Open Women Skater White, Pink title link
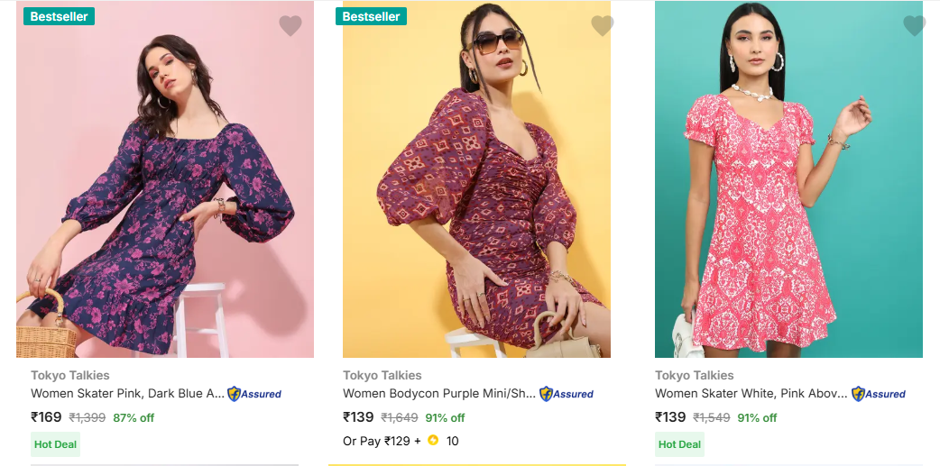Screen dimensions: 940x466 point(751,394)
